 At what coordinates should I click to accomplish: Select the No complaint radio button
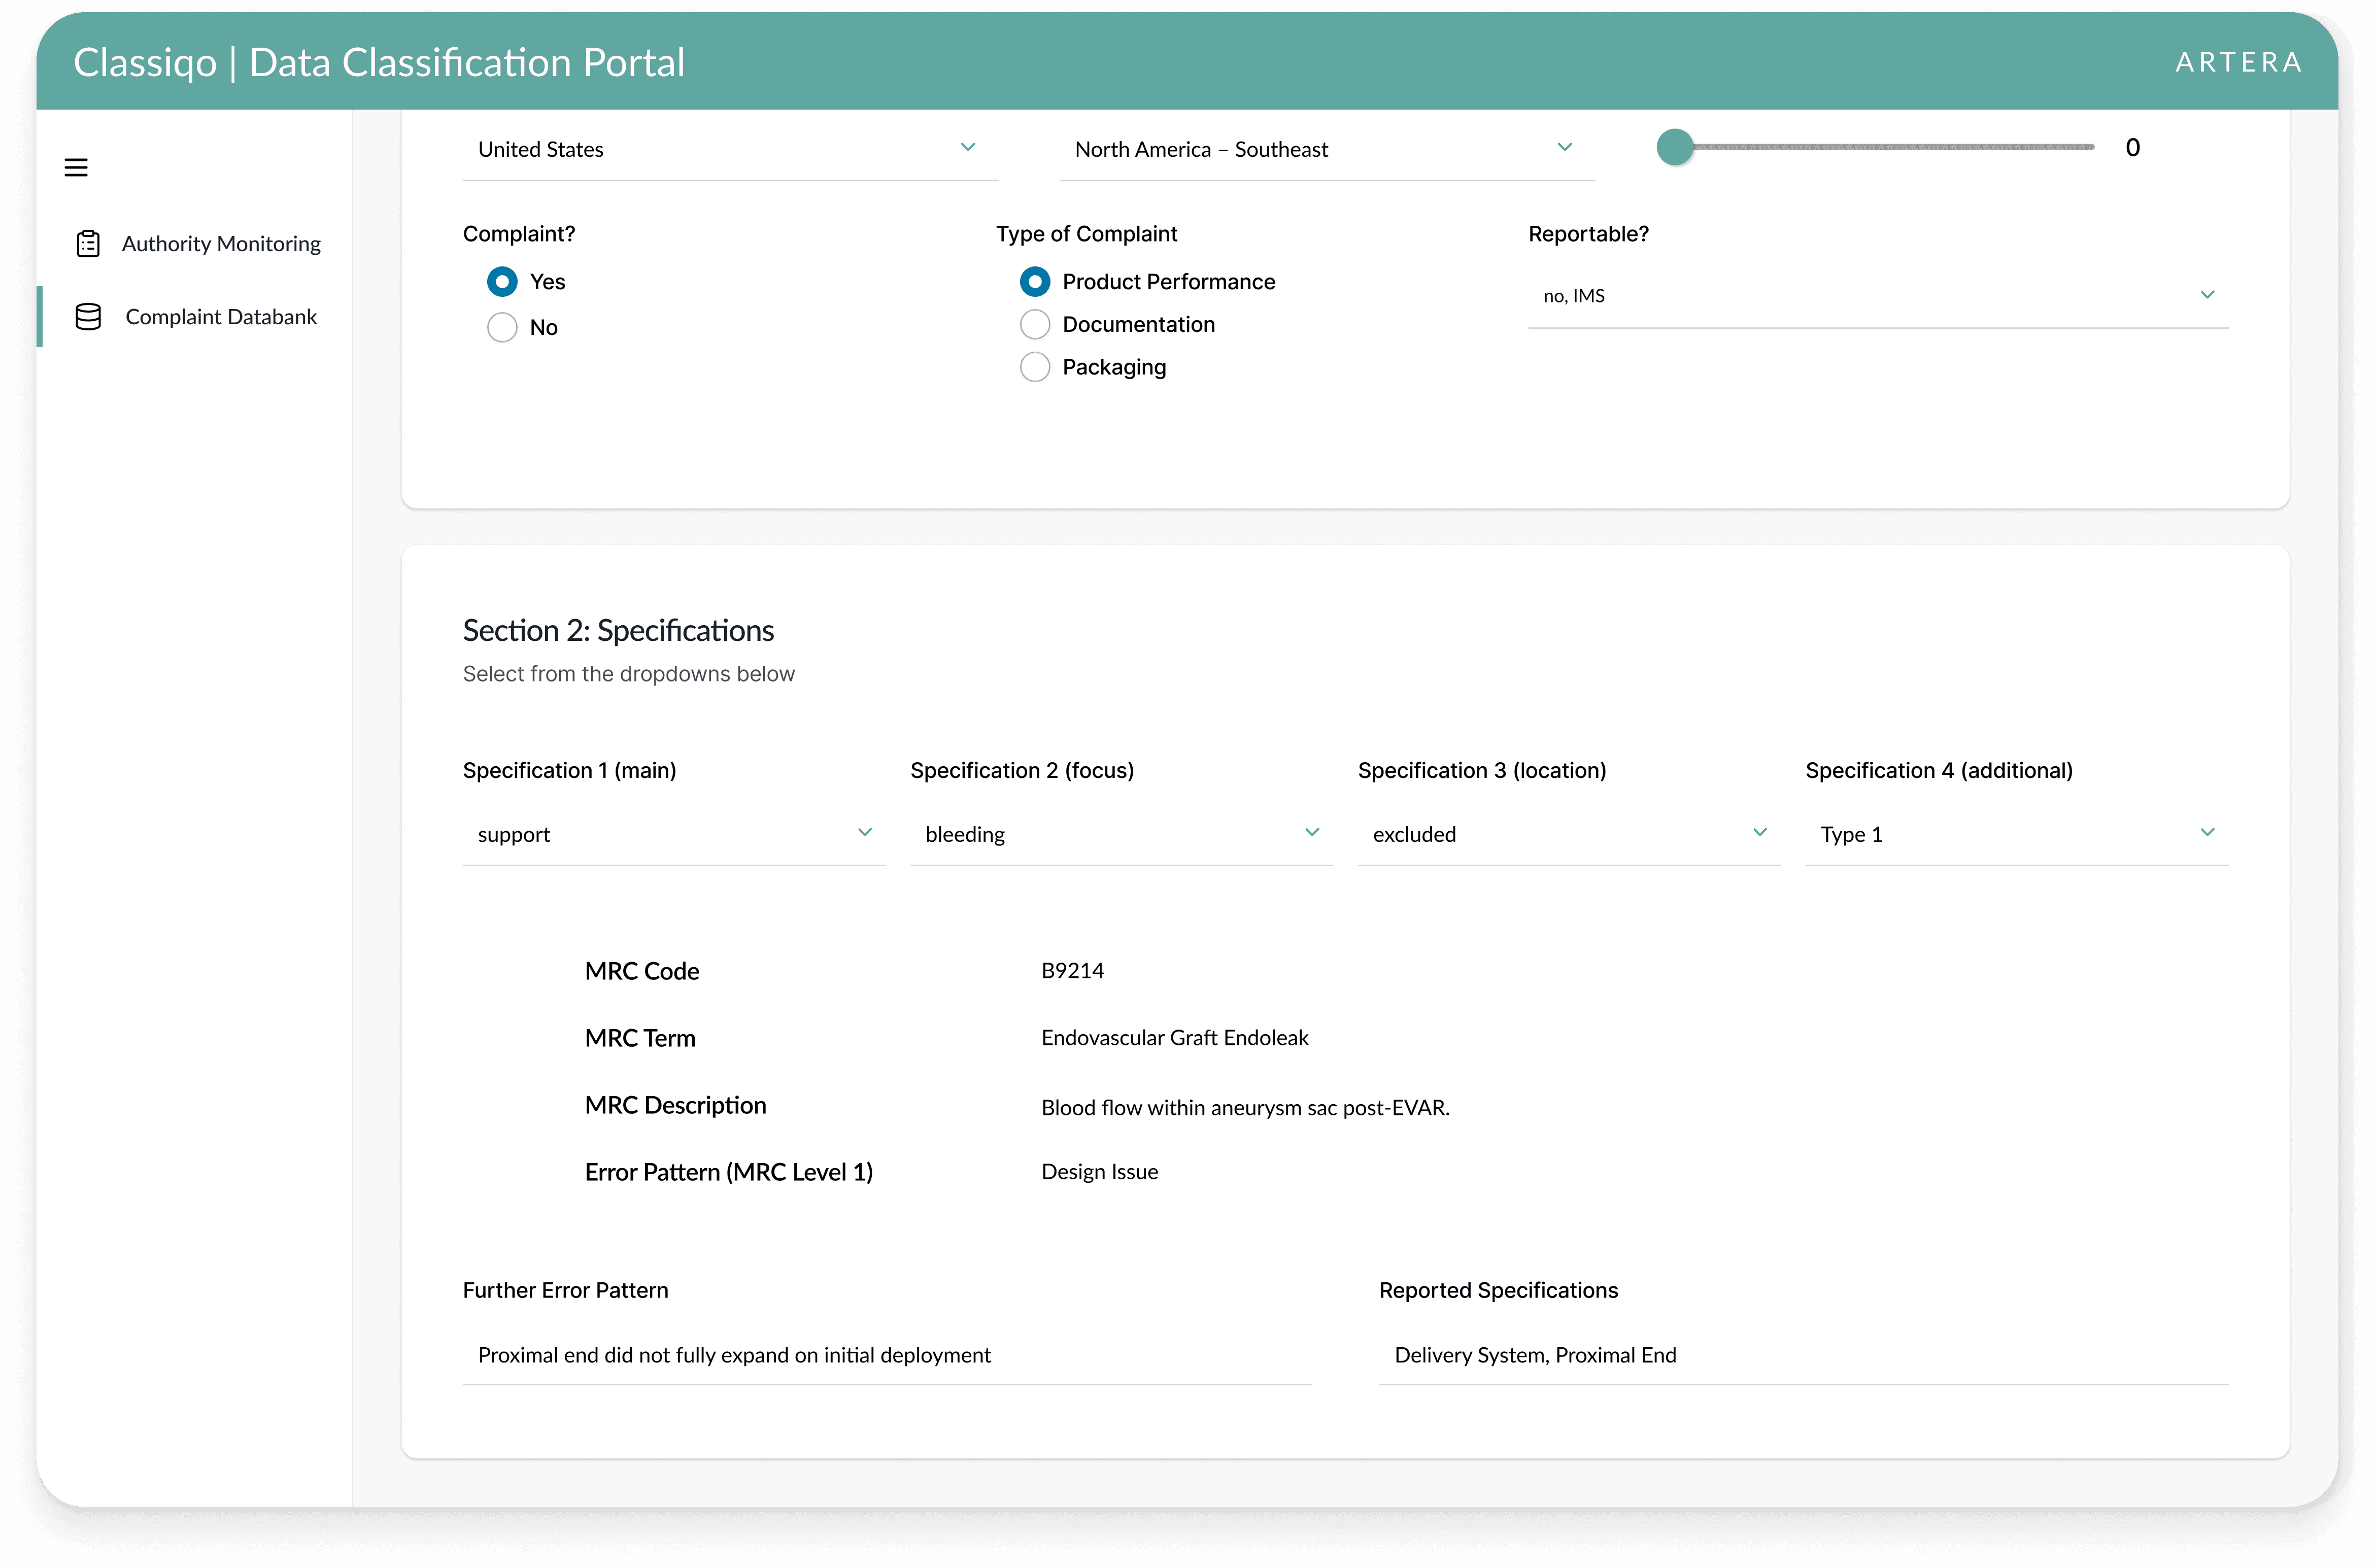[x=502, y=327]
